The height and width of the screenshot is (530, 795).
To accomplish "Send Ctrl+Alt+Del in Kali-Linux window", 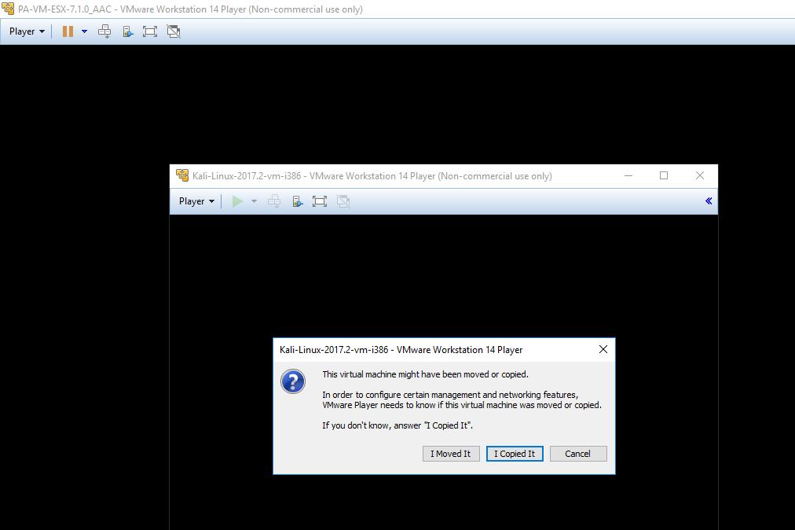I will tap(274, 201).
